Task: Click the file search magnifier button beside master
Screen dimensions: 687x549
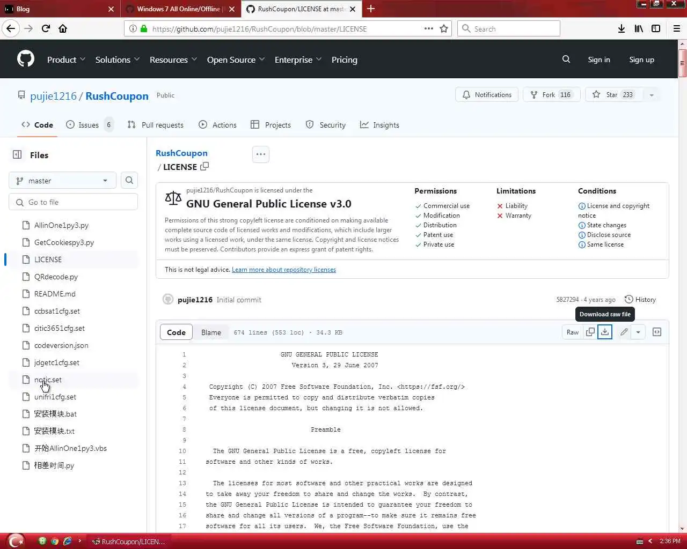Action: tap(129, 180)
